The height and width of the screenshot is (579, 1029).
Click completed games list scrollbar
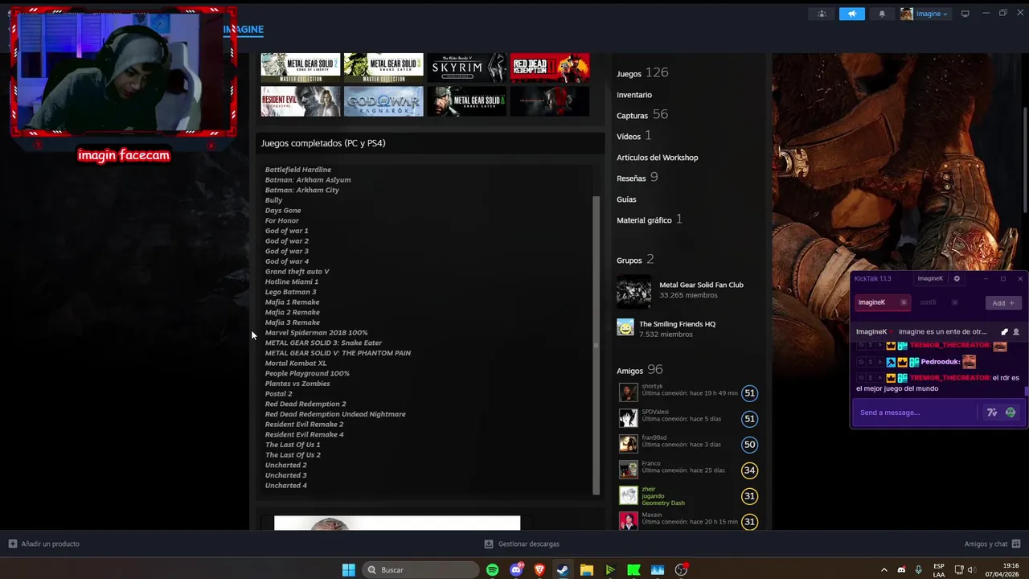[x=596, y=346]
